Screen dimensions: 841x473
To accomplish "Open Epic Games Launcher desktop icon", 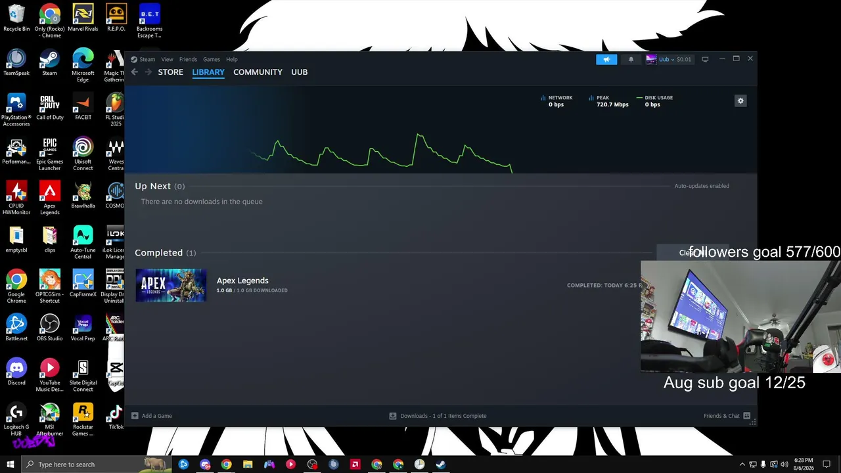I will point(49,154).
